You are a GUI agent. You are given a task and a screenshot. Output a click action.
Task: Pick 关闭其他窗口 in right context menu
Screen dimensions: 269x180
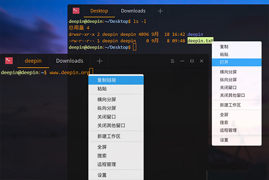237,95
